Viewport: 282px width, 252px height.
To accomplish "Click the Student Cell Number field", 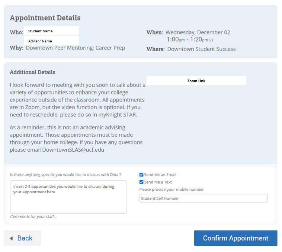I will click(204, 198).
